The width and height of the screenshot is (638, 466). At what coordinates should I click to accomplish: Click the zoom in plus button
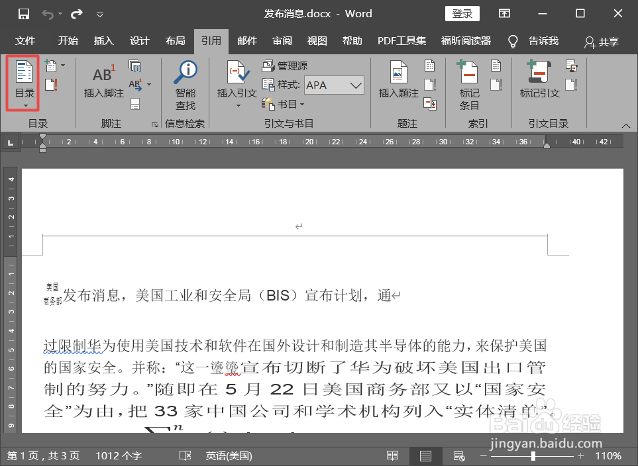click(581, 456)
